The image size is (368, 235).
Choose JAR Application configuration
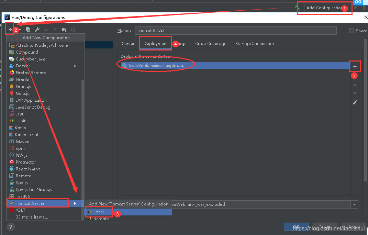tap(45, 100)
